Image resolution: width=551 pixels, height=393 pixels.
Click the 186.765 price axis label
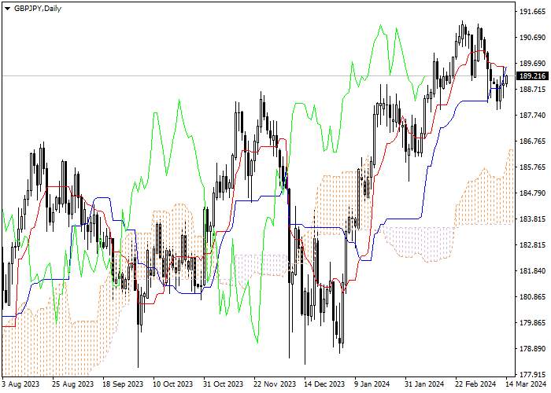[x=532, y=141]
